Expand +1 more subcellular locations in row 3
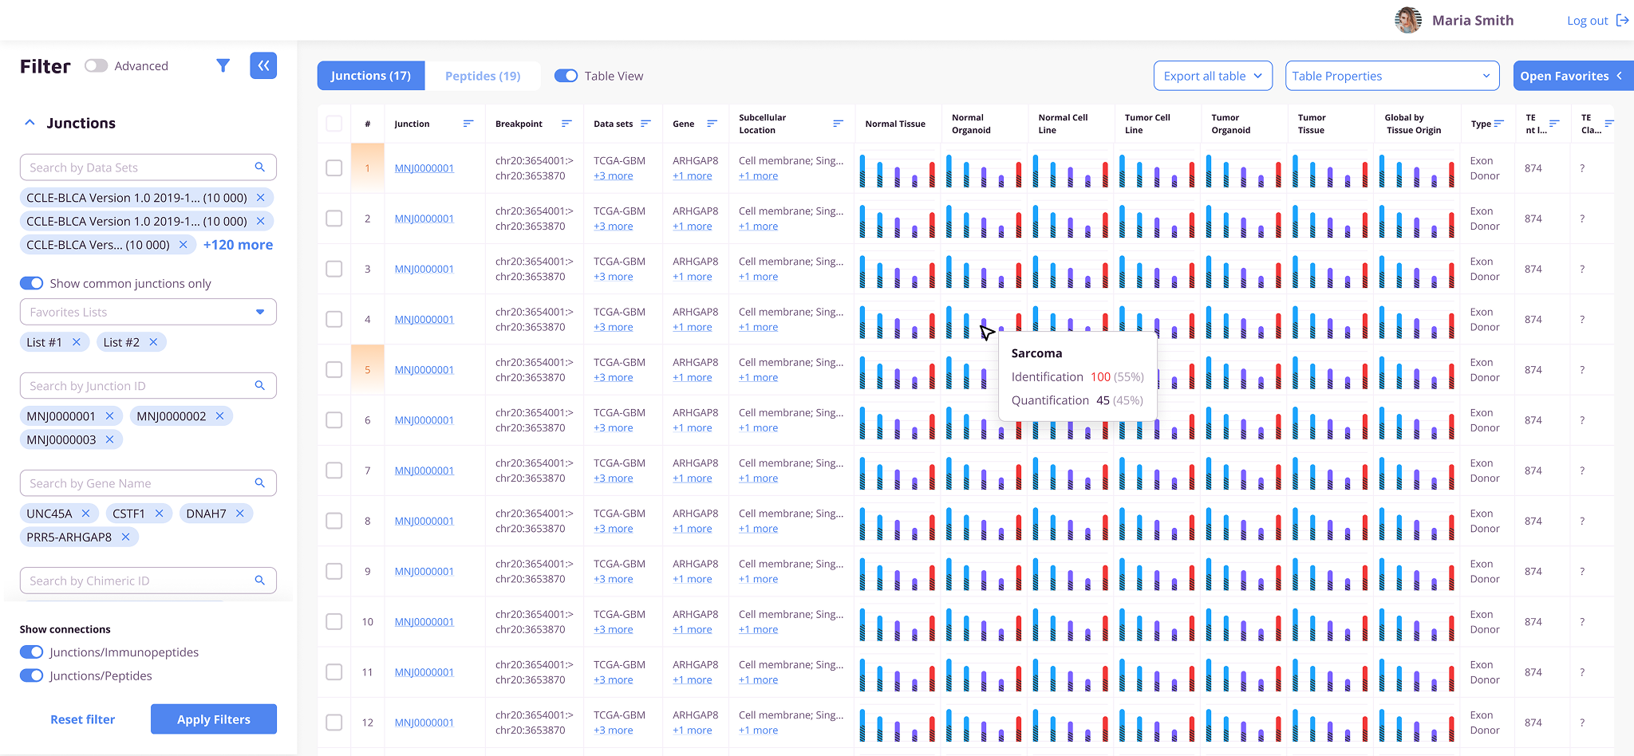Viewport: 1634px width, 756px height. click(758, 277)
